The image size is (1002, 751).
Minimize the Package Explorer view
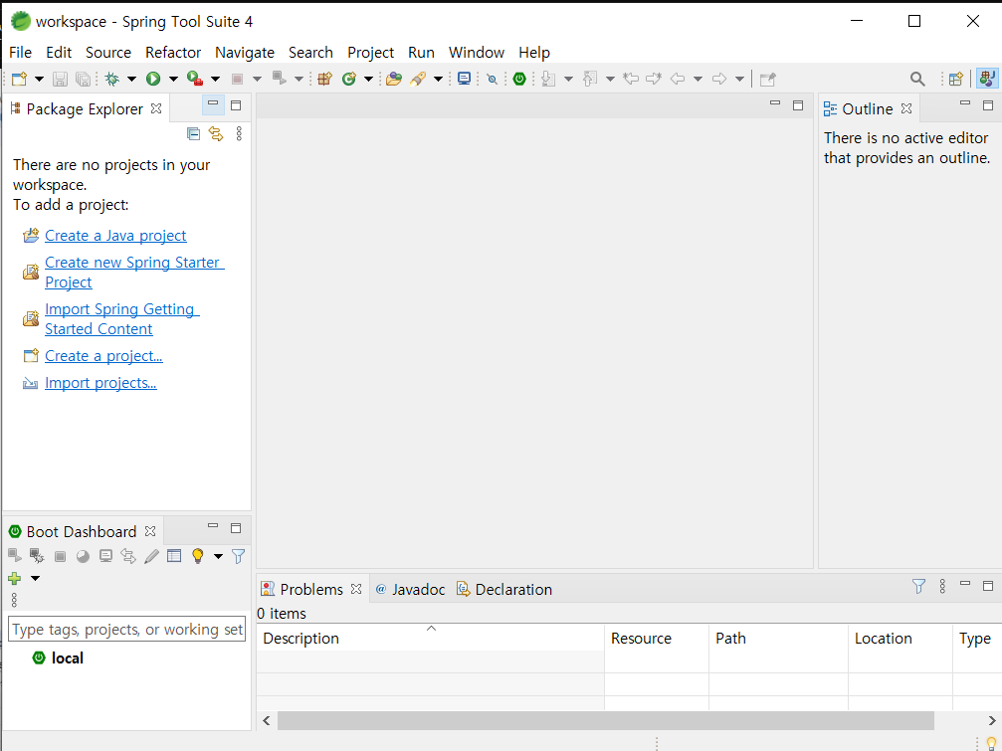point(213,104)
